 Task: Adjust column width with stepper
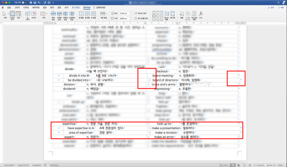coord(130,18)
